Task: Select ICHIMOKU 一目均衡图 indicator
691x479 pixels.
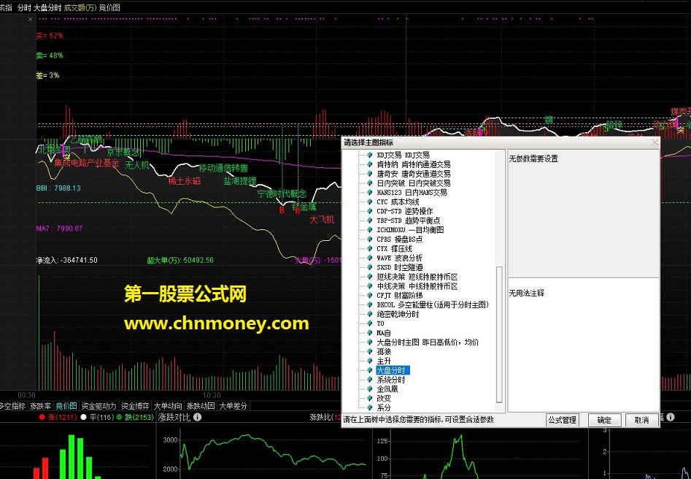Action: [x=410, y=230]
